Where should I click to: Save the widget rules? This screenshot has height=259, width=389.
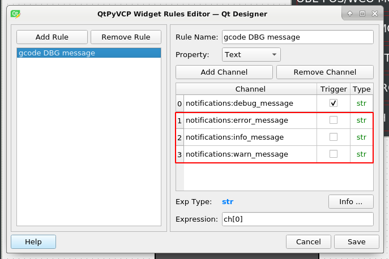(357, 241)
